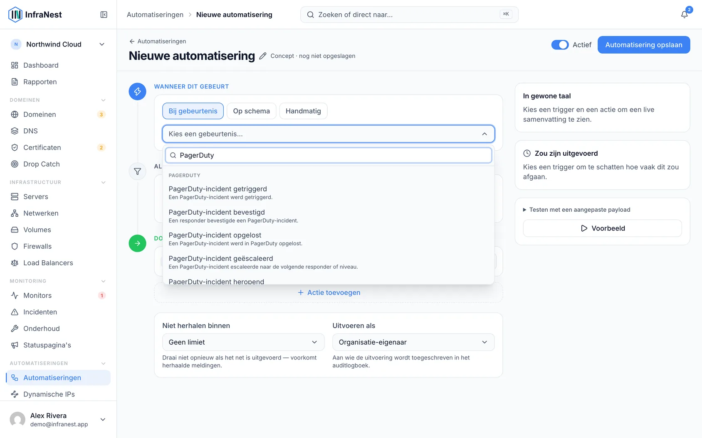Click the Netwerken network icon
The width and height of the screenshot is (702, 438).
click(x=15, y=213)
